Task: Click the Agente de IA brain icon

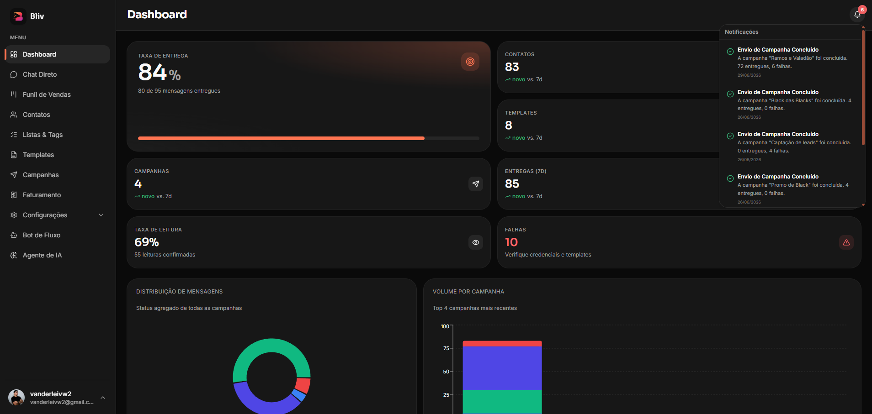Action: coord(14,255)
